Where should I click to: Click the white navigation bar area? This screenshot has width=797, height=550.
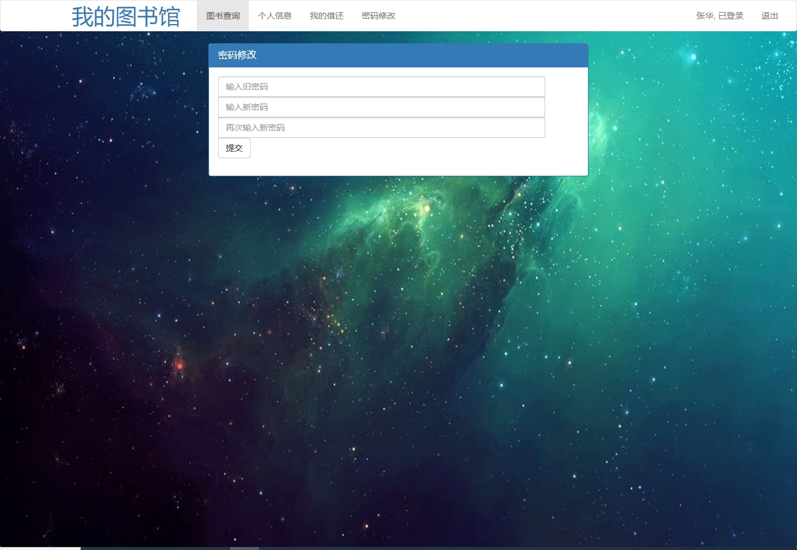point(512,16)
